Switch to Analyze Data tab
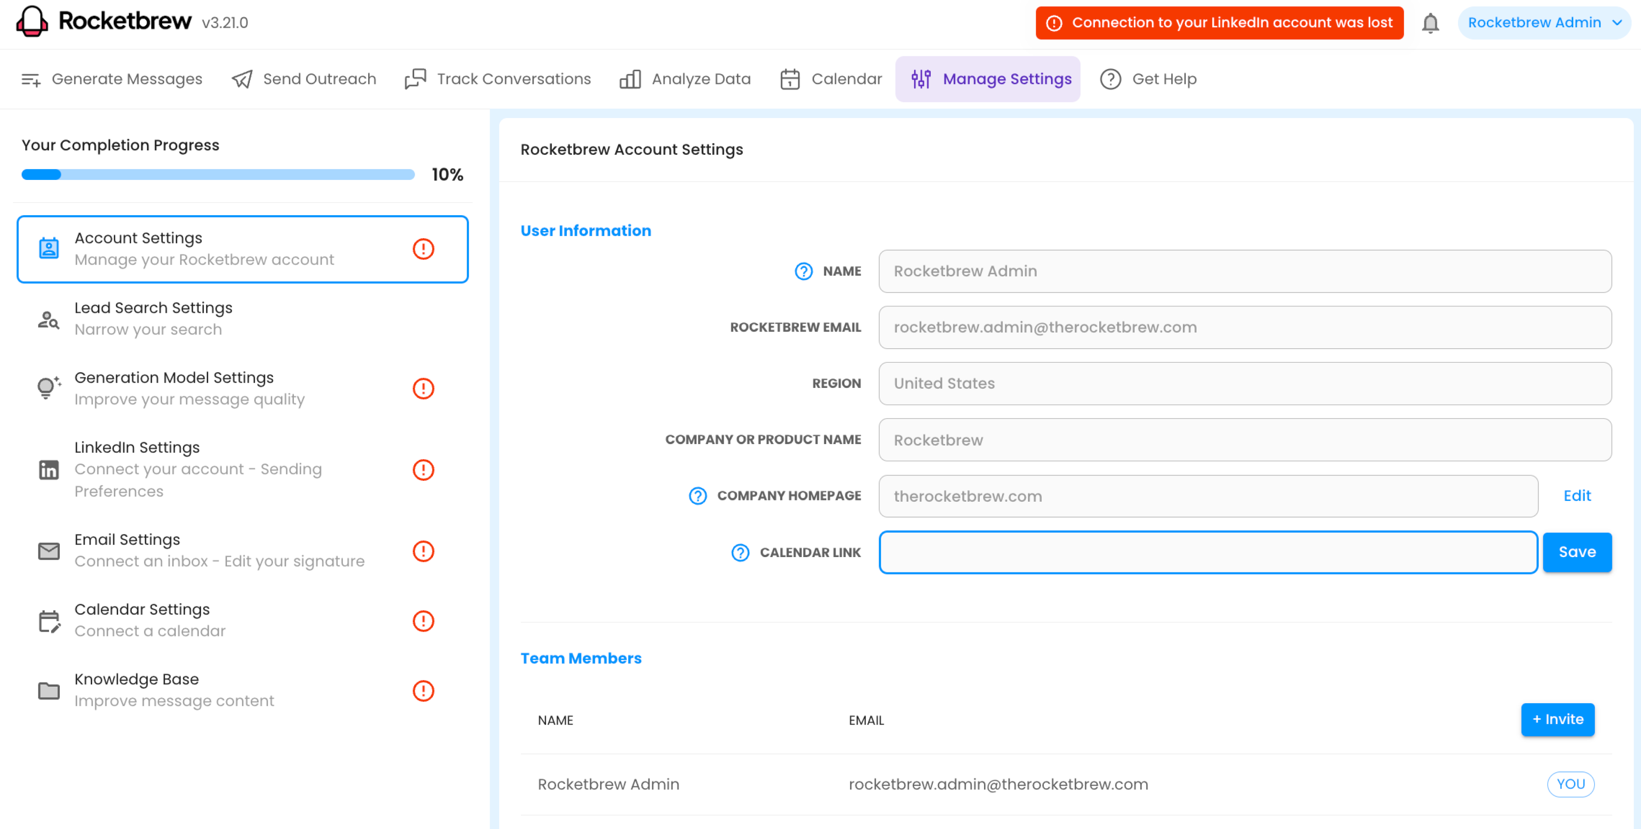The height and width of the screenshot is (829, 1641). point(685,79)
